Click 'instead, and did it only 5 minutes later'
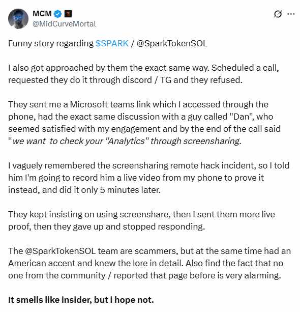The height and width of the screenshot is (312, 300). (84, 190)
